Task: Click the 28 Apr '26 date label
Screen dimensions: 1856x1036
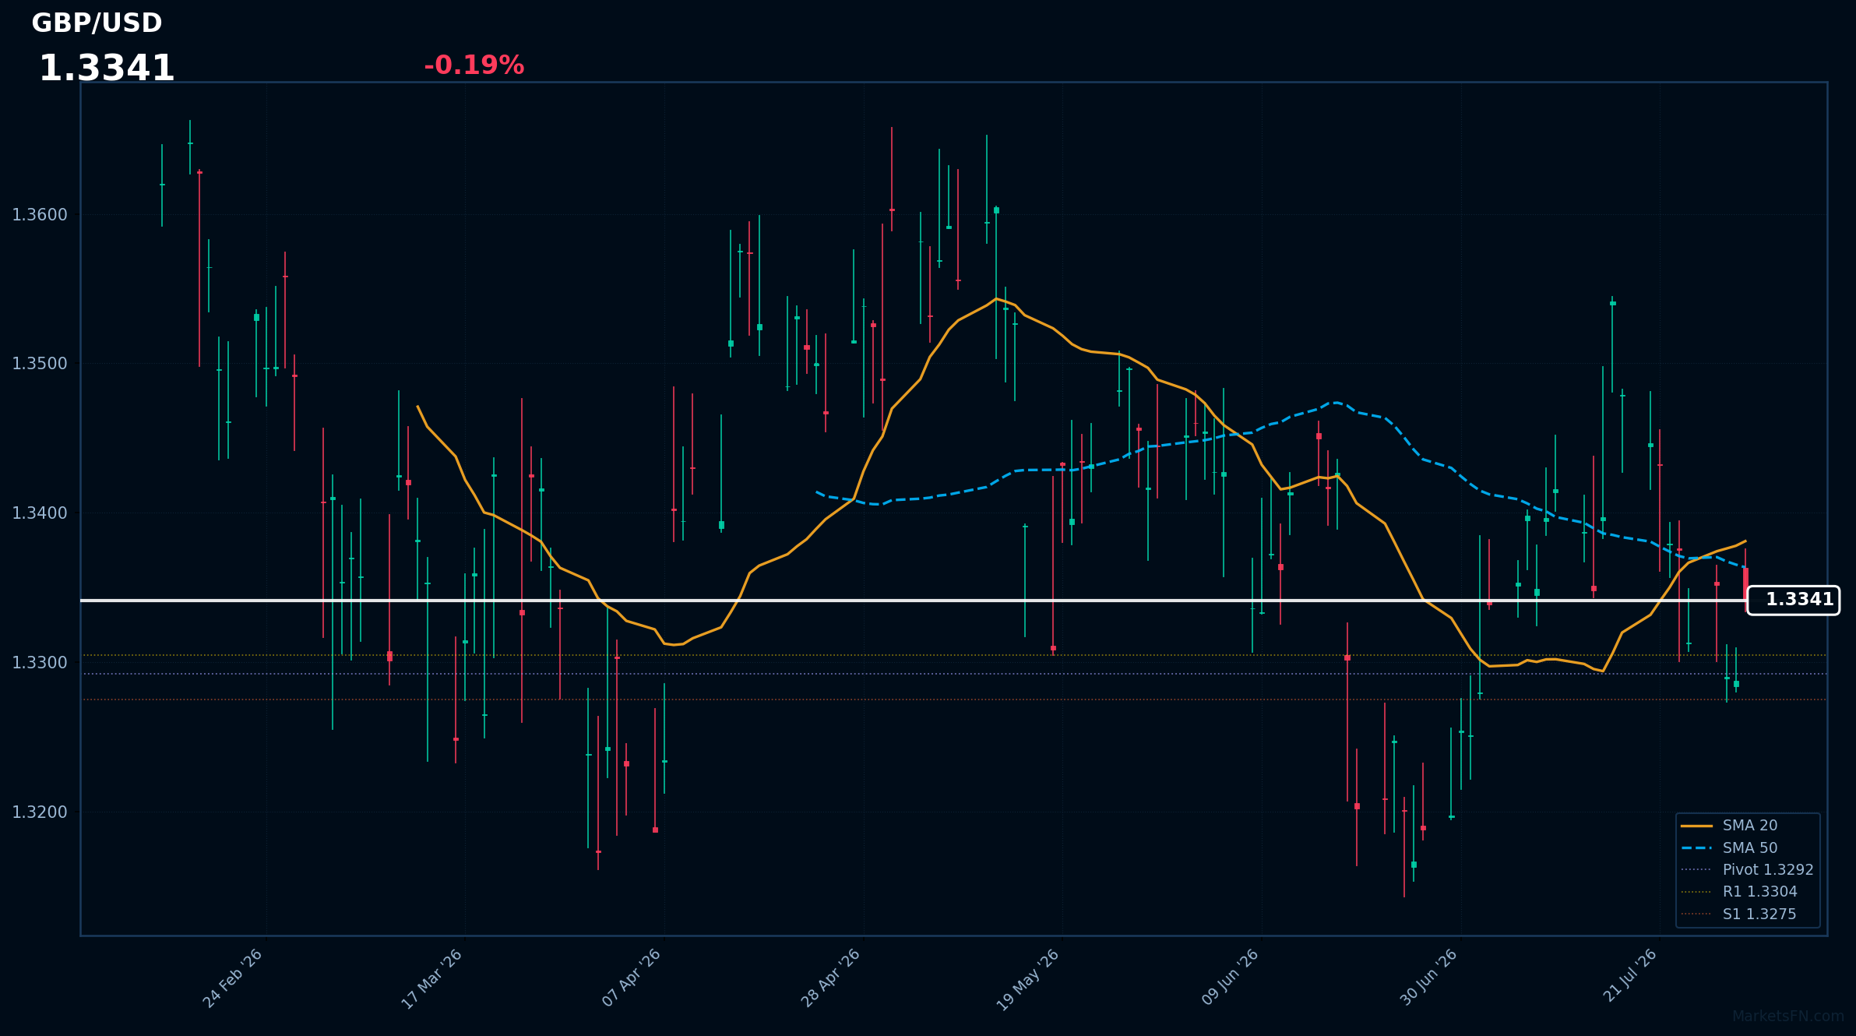Action: click(x=830, y=978)
